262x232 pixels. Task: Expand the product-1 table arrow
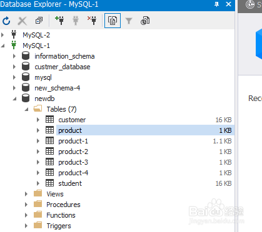38,141
